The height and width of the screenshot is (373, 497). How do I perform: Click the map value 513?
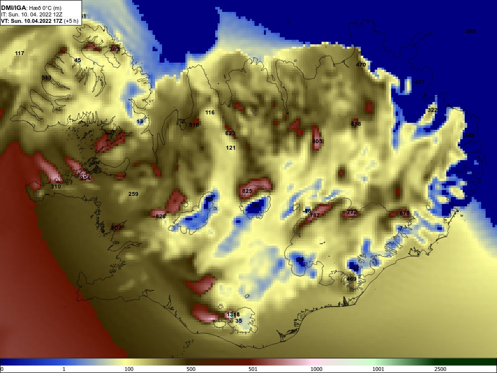pyautogui.click(x=46, y=78)
